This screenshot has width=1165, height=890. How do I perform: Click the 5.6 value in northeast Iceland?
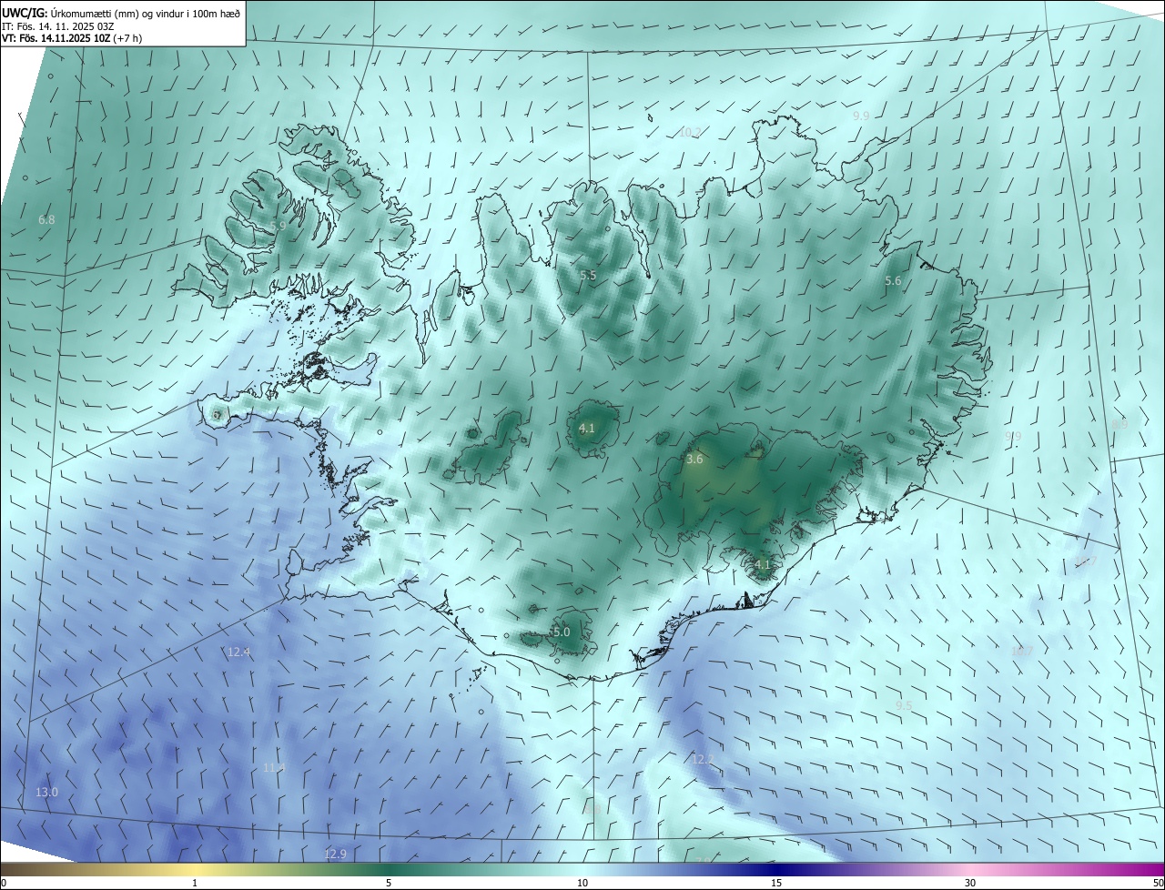[893, 281]
